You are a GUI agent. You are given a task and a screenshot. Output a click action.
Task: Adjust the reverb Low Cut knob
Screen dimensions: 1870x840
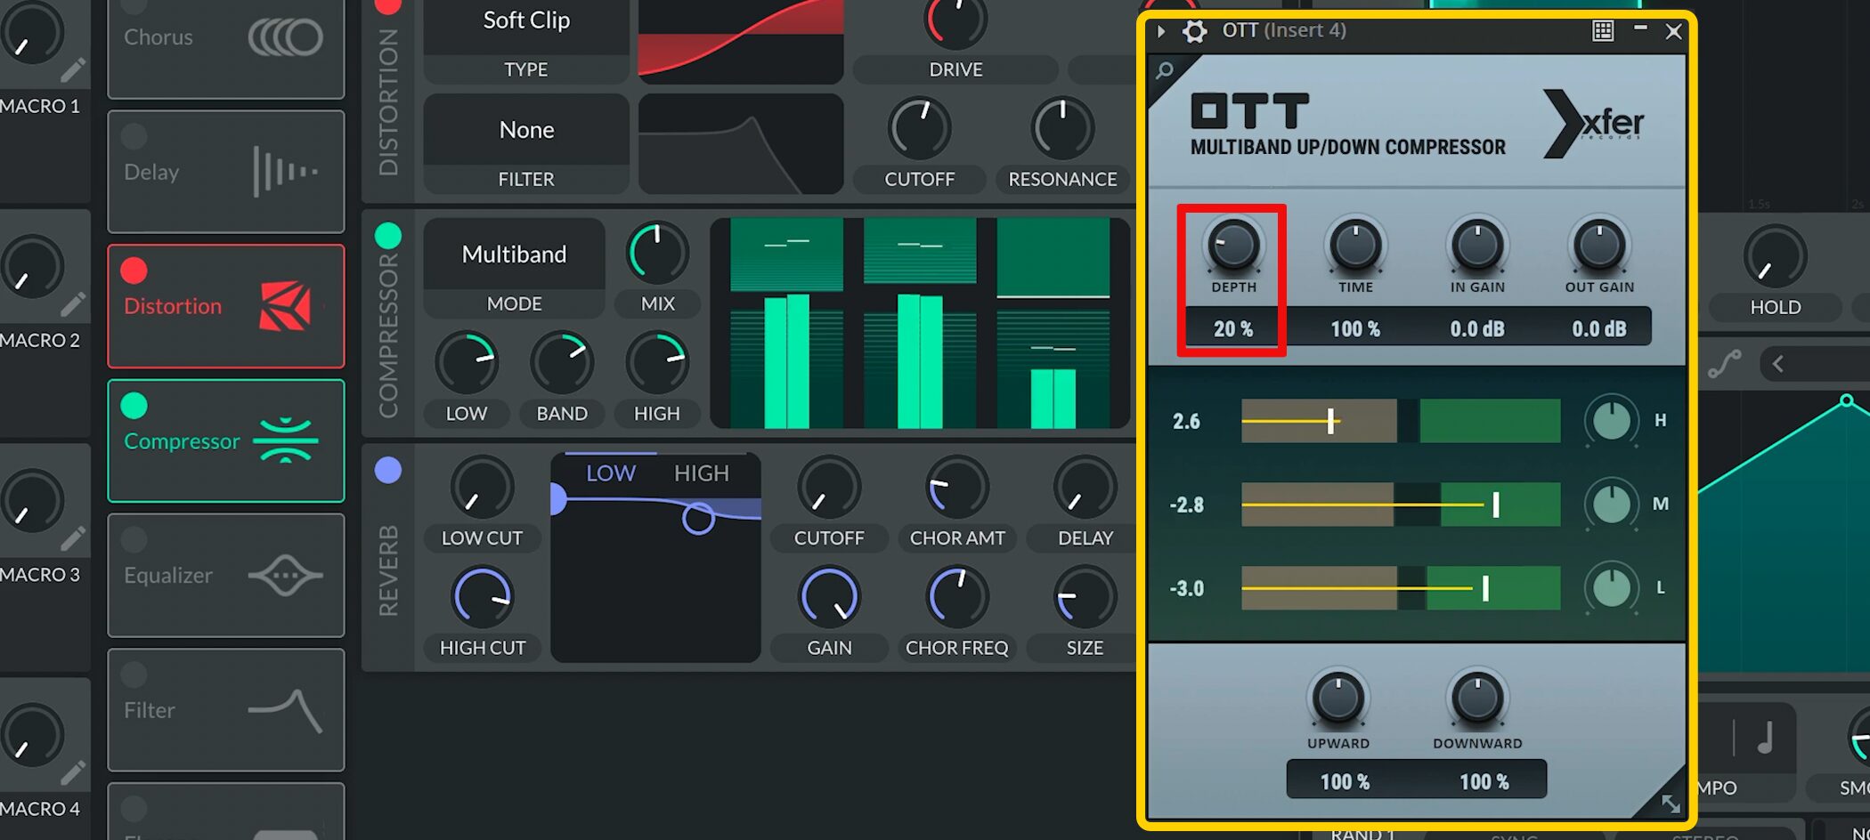482,489
